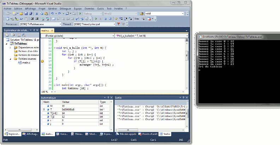Continue execution with the debug toolbar green arrow

(x=96, y=19)
